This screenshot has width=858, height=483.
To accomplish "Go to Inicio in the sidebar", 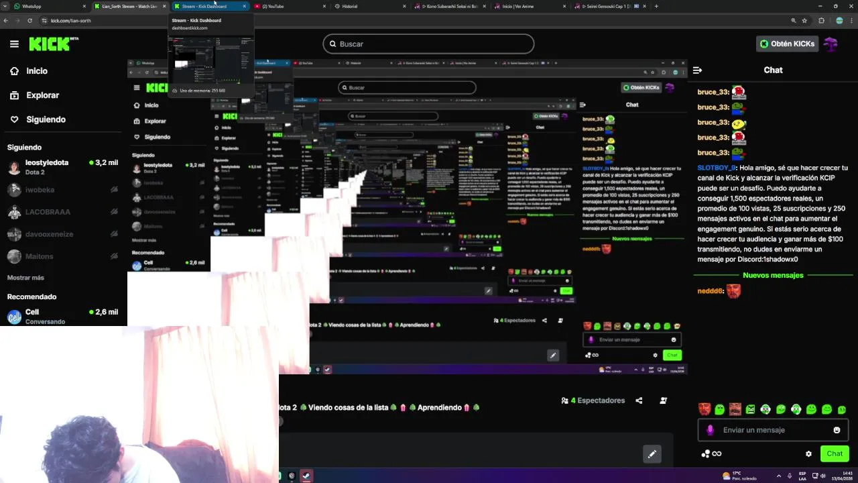I will [x=37, y=70].
